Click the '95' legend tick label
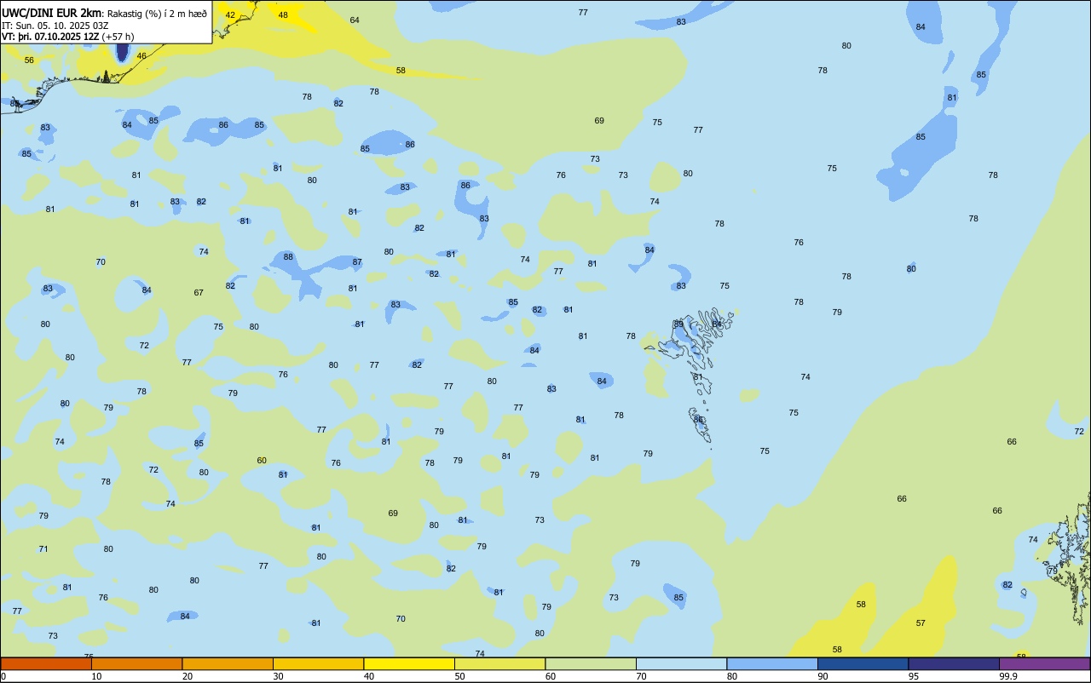This screenshot has height=683, width=1091. coord(914,676)
